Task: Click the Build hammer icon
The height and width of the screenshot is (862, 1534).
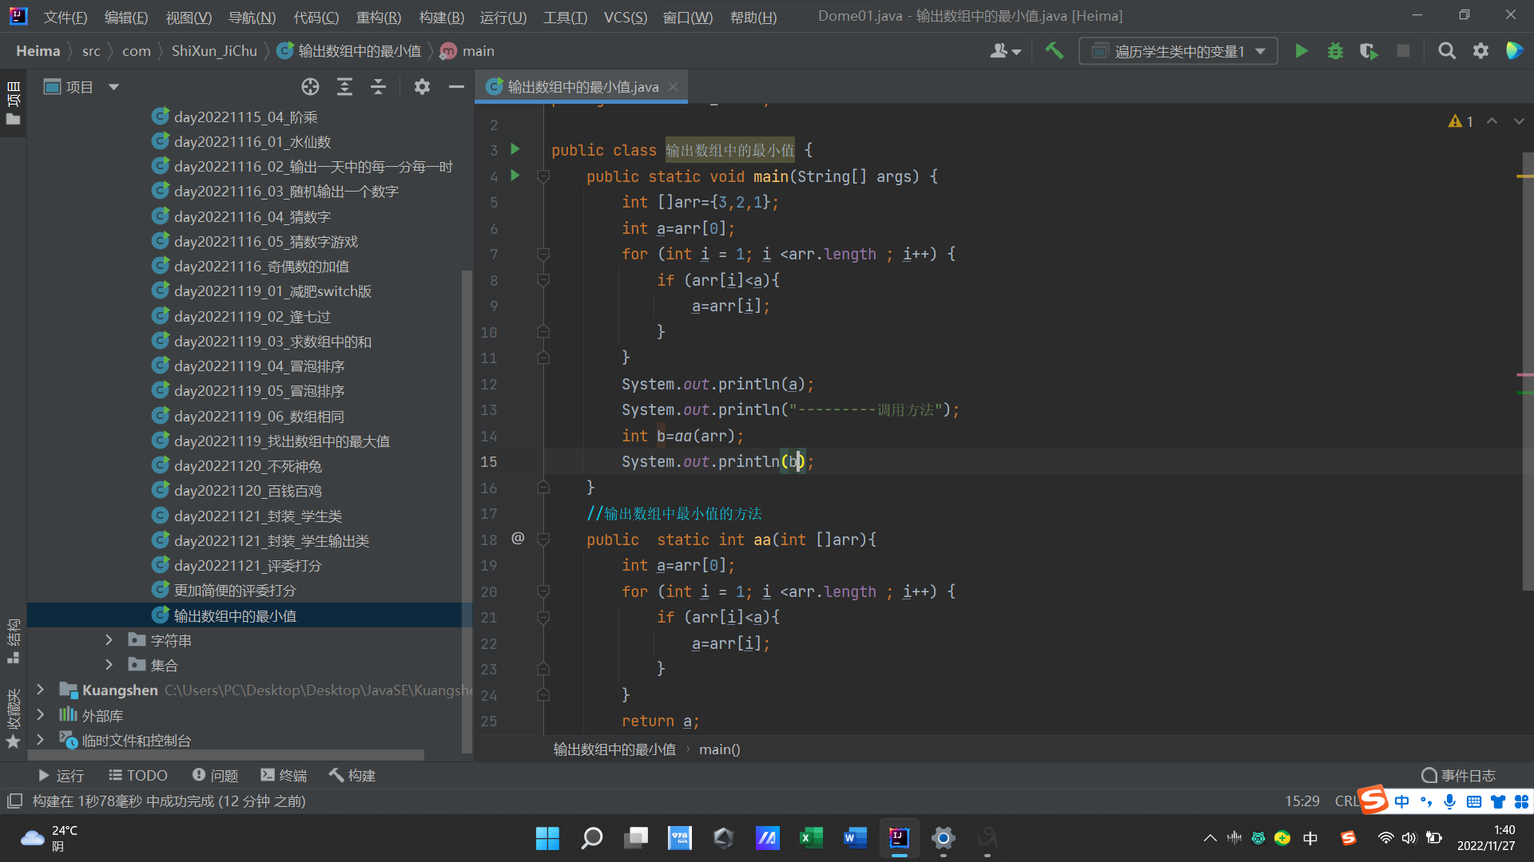Action: [x=1054, y=51]
